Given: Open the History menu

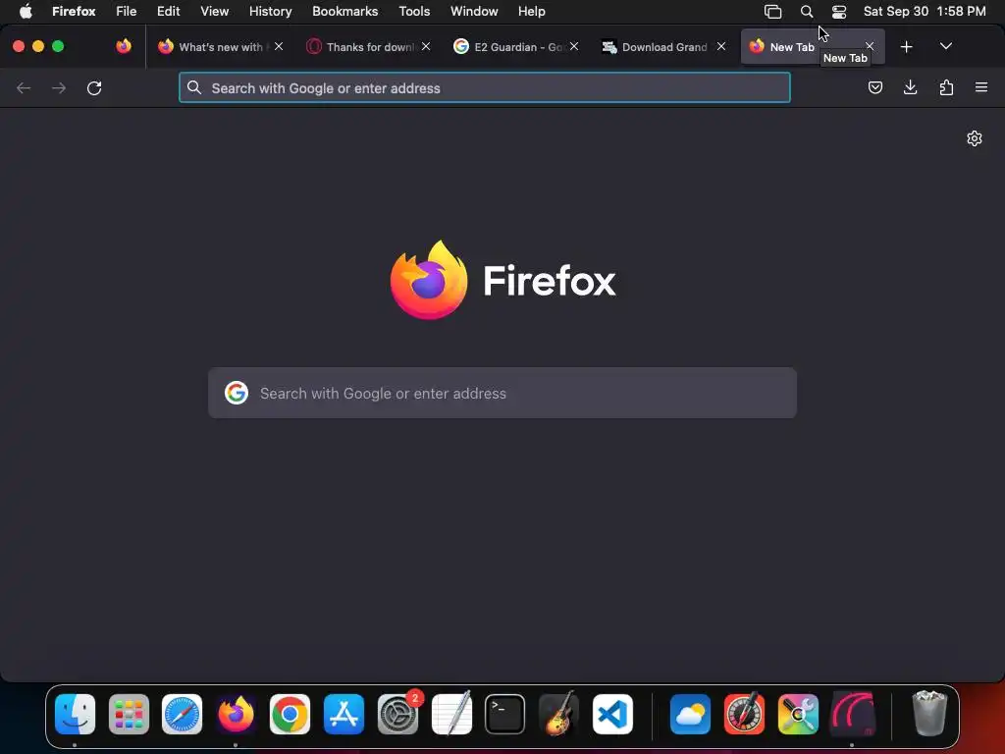Looking at the screenshot, I should pyautogui.click(x=271, y=11).
